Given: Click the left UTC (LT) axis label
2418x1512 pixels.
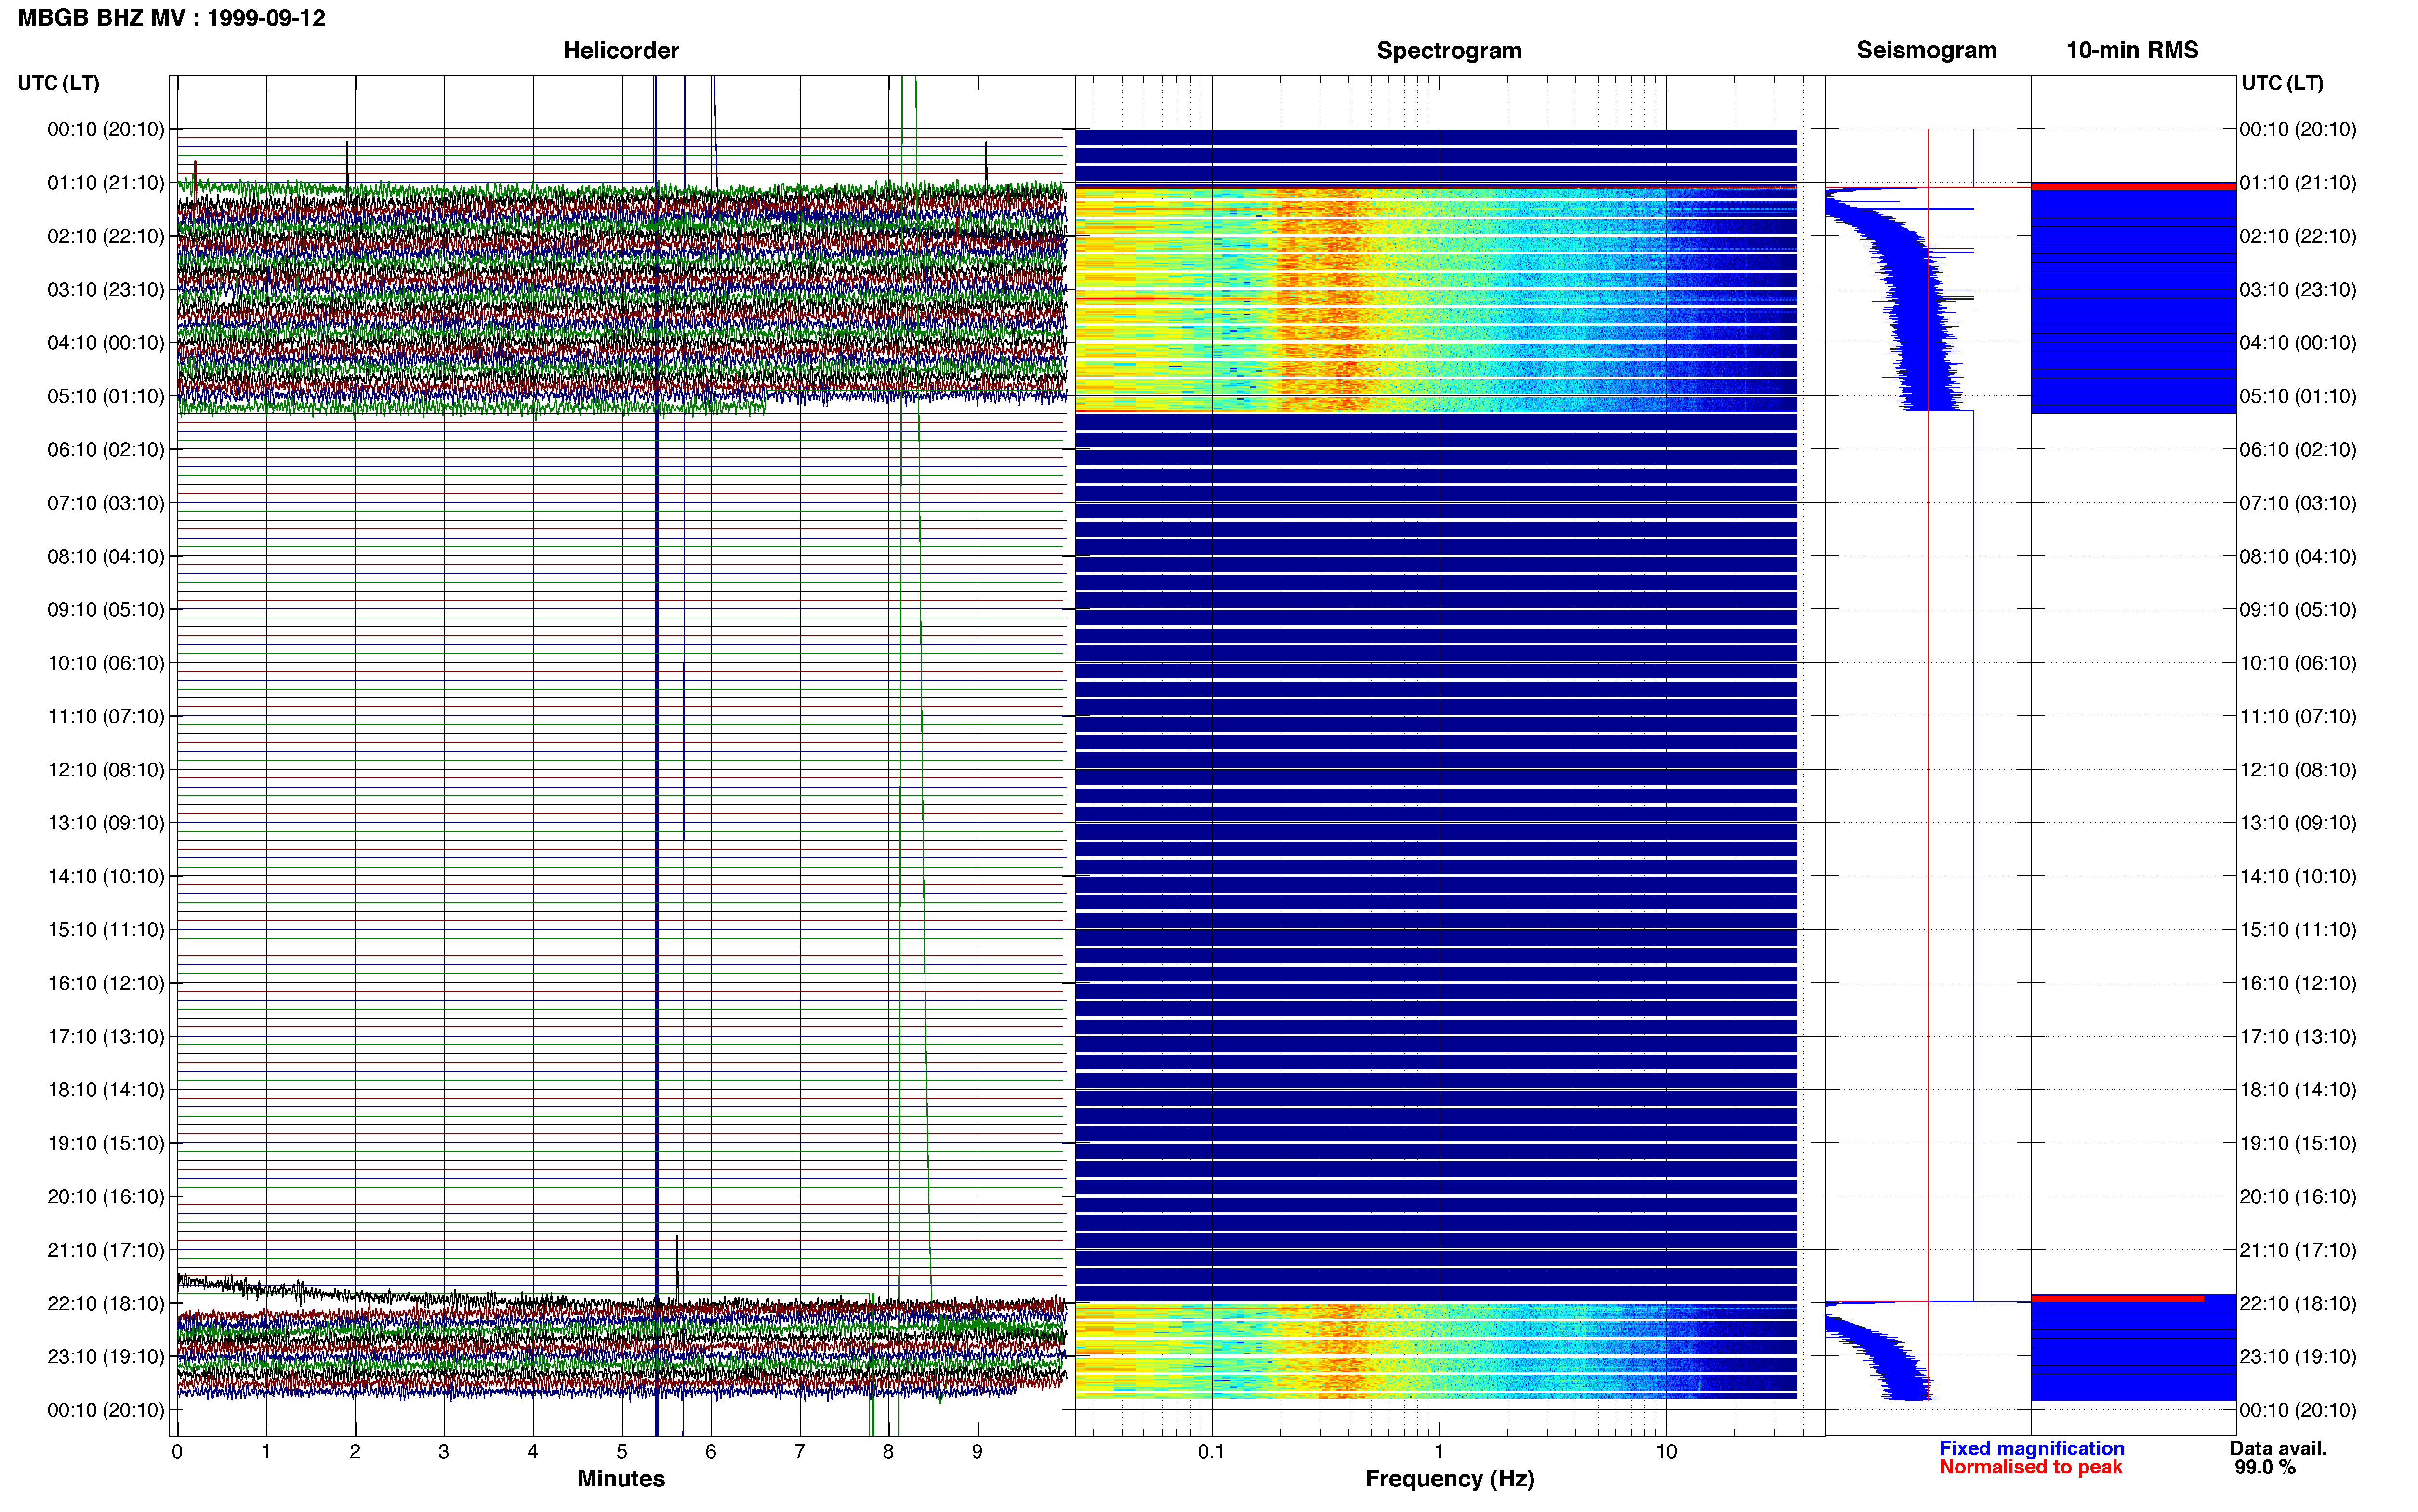Looking at the screenshot, I should click(59, 83).
